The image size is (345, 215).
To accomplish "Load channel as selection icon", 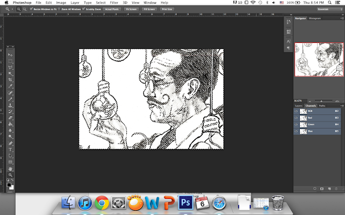I will [315, 189].
